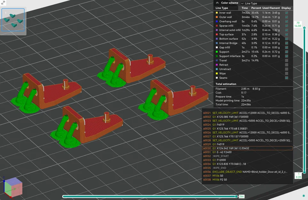308x200 pixels.
Task: Click the Support green color swatch
Action: point(217,52)
